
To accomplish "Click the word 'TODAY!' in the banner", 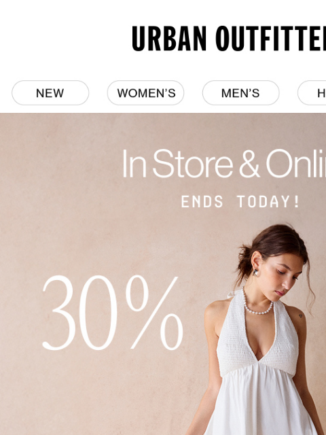I will tap(269, 201).
